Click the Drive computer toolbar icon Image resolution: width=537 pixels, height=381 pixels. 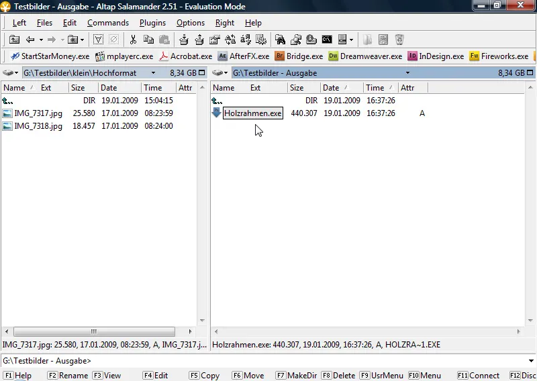[342, 40]
